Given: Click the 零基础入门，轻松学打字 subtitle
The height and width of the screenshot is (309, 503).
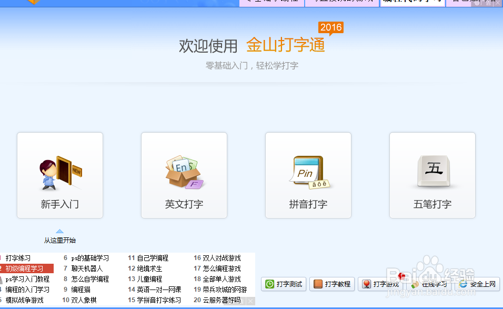Looking at the screenshot, I should pos(252,66).
